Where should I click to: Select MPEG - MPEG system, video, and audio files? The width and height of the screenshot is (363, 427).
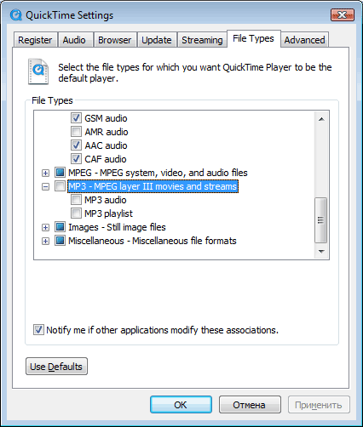point(158,173)
